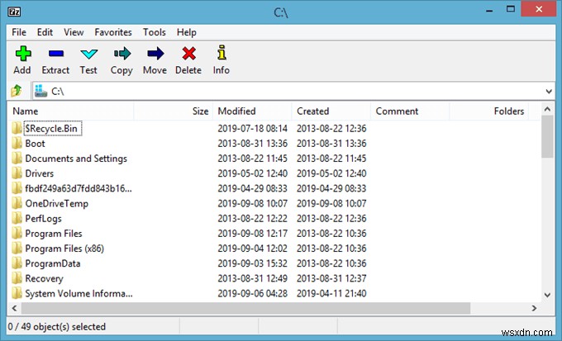
Task: Click the vertical scrollbar up arrow
Action: point(547,109)
